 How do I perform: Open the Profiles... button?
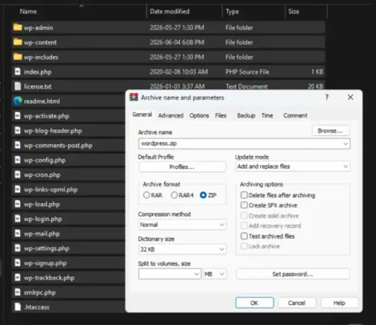[182, 167]
